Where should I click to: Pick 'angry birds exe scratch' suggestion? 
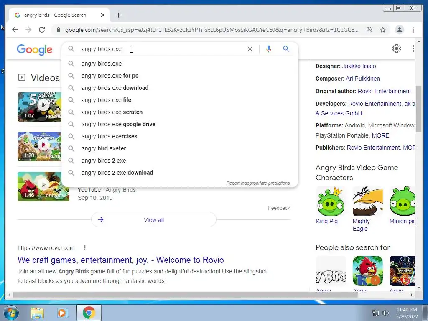tap(180, 112)
